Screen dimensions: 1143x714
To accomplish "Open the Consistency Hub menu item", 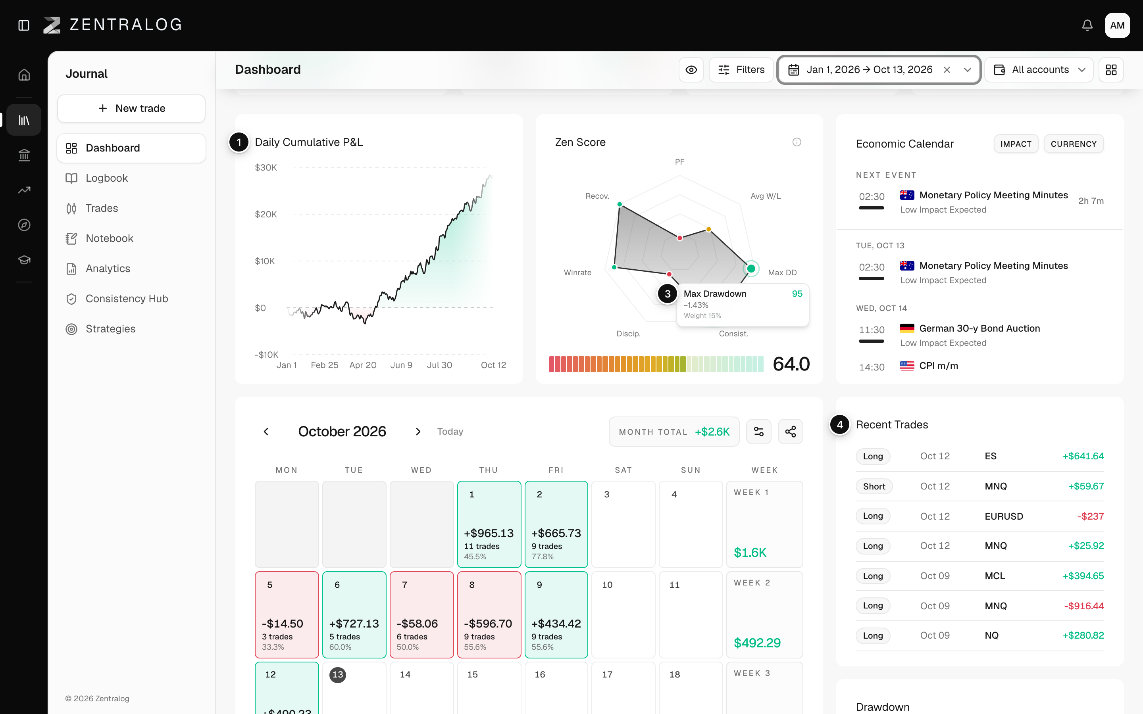I will 131,299.
